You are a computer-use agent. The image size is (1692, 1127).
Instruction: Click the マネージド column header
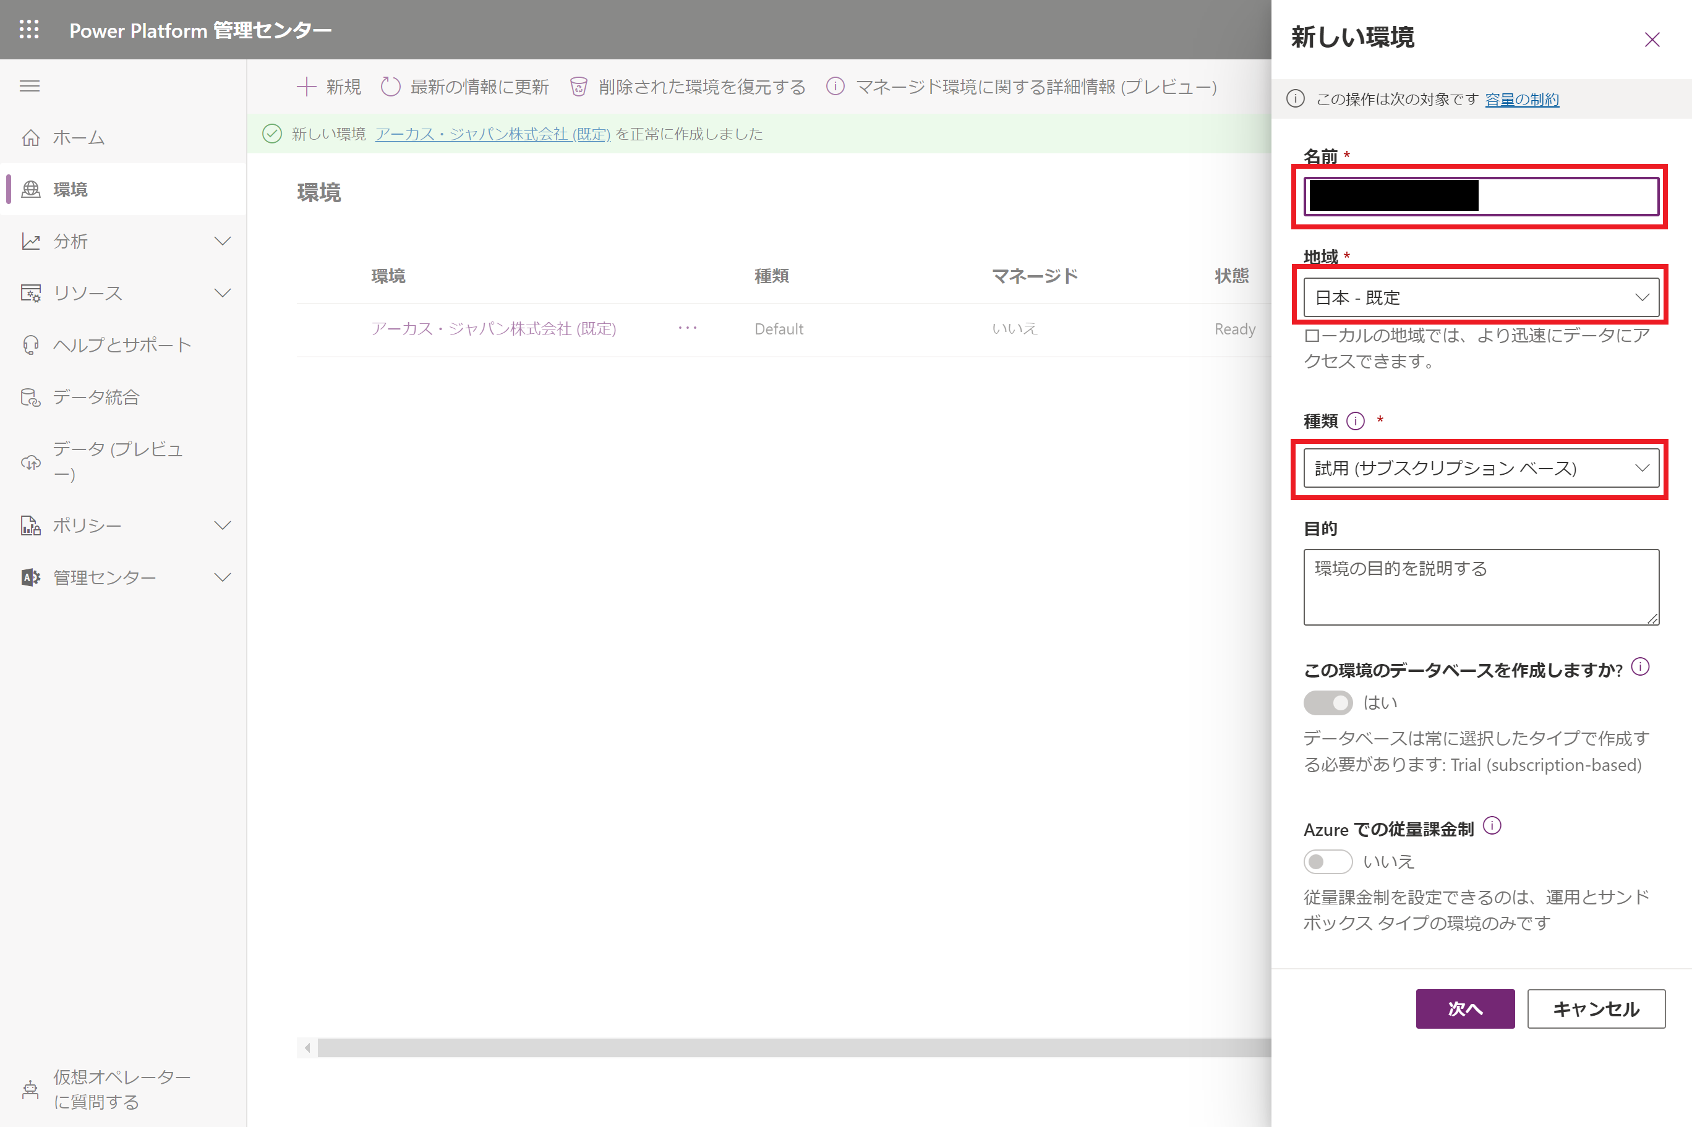tap(1035, 276)
